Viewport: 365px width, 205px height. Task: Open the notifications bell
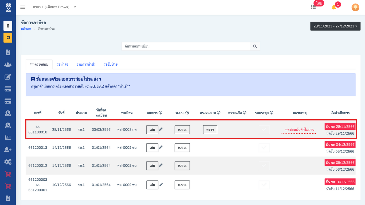click(x=334, y=7)
